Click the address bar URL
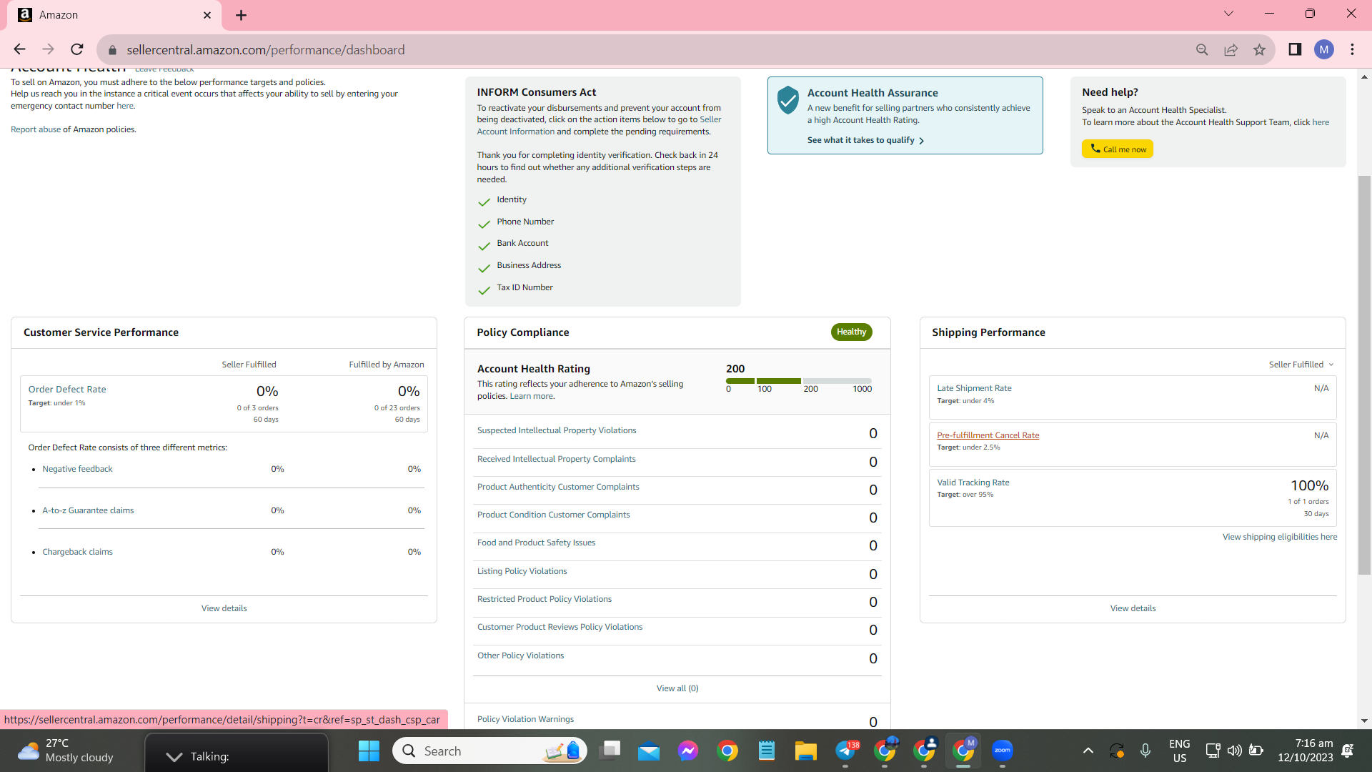The image size is (1372, 772). 266,50
